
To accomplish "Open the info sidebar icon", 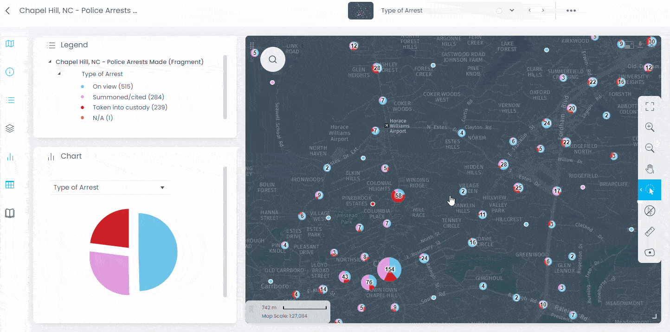I will [10, 72].
